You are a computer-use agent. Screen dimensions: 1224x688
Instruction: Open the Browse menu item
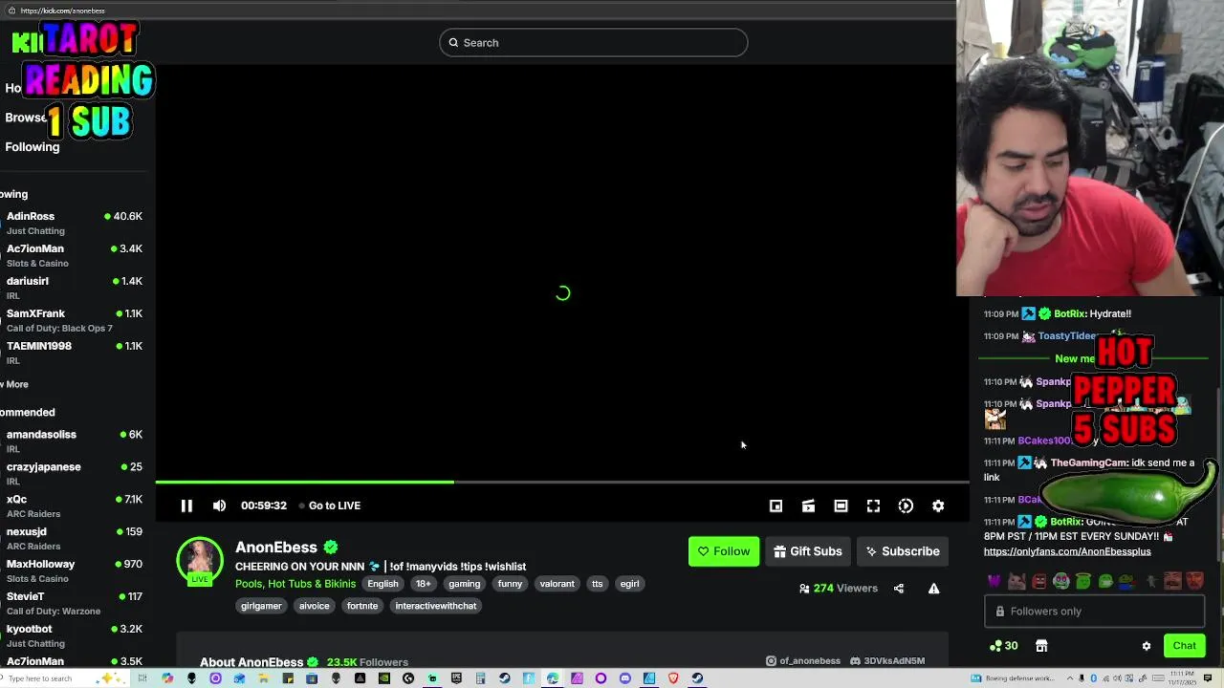25,118
